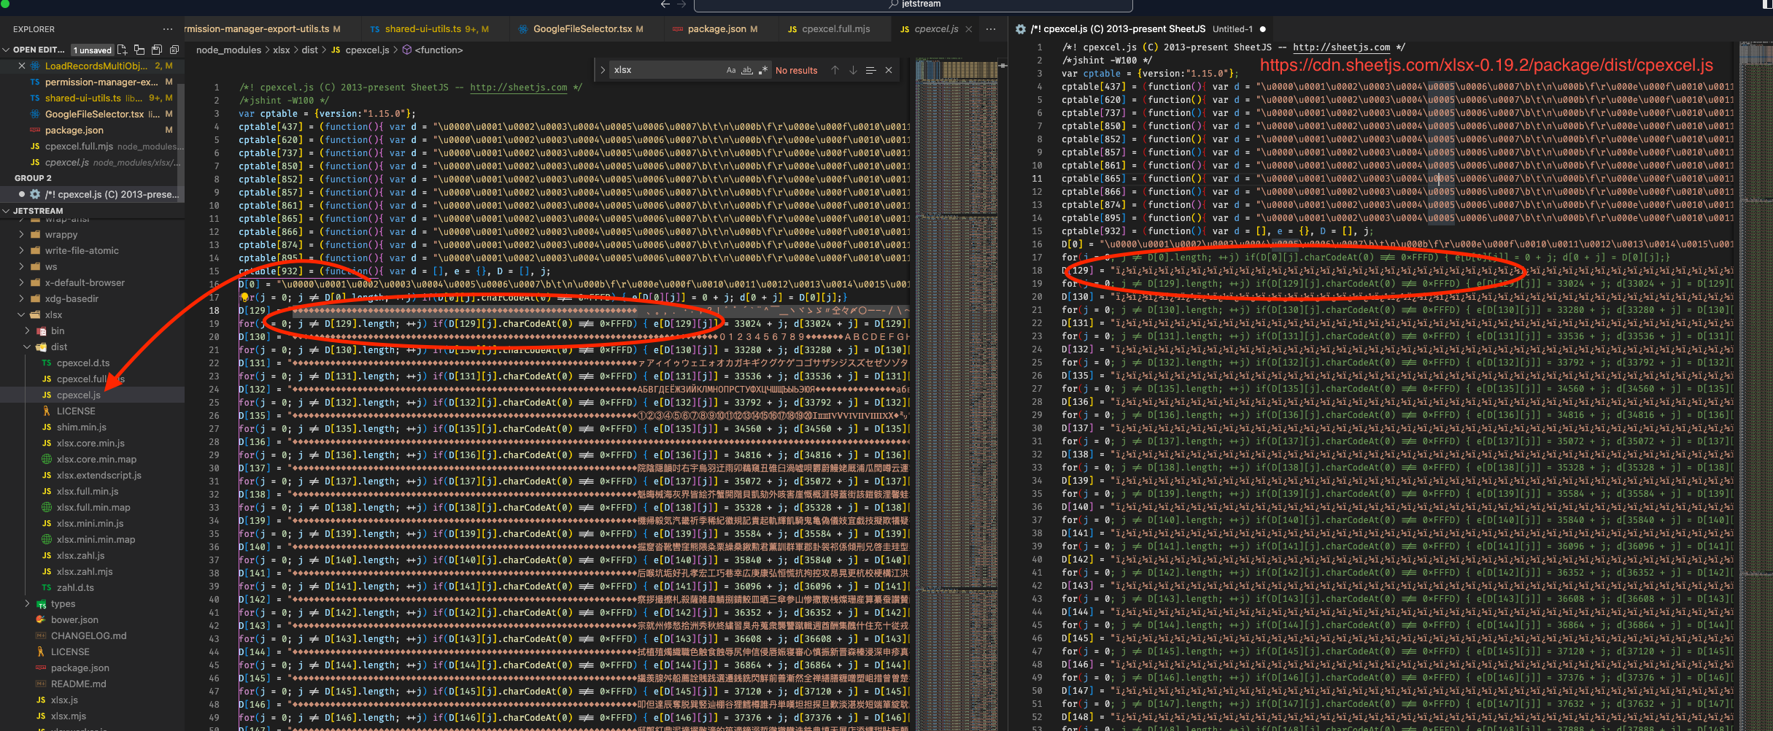1773x731 pixels.
Task: Expand the write-file-atomic folder
Action: tap(22, 251)
